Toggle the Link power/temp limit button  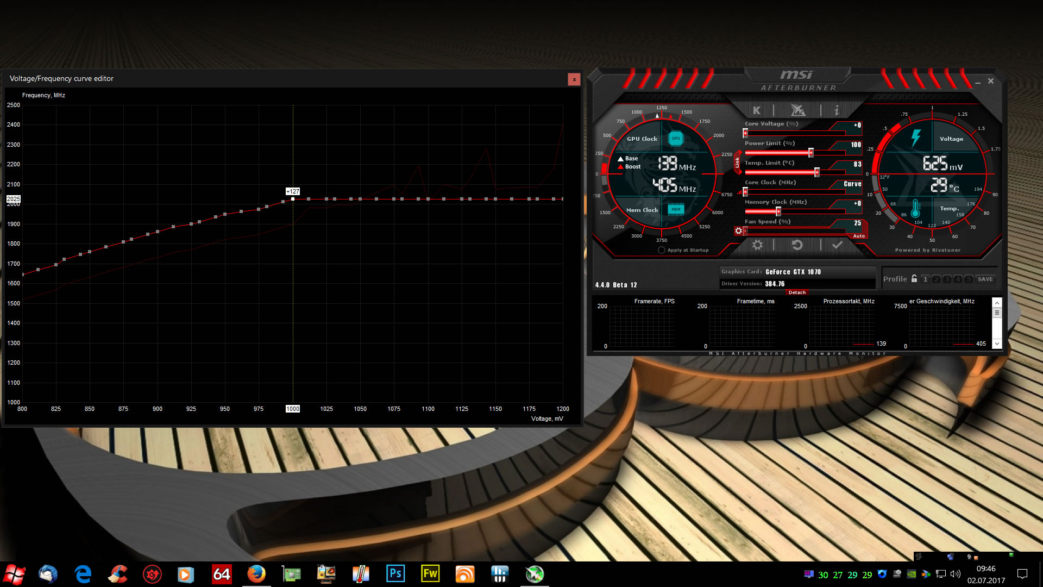tap(737, 162)
